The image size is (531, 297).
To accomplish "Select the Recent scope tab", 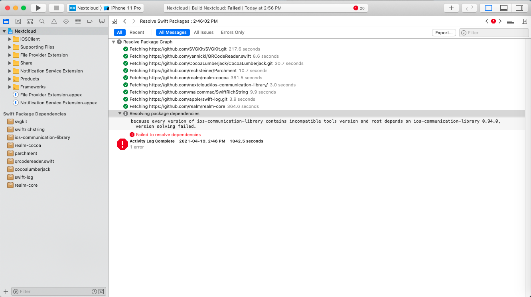I will pos(137,32).
